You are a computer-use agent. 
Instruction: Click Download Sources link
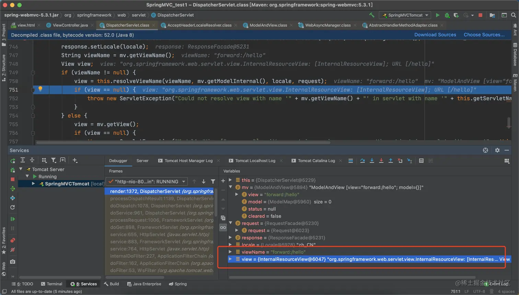click(x=435, y=35)
